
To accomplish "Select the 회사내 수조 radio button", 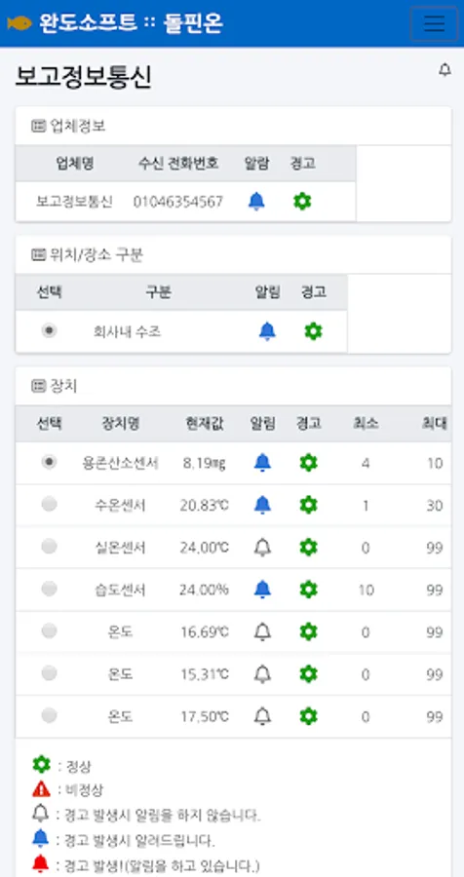I will tap(50, 331).
